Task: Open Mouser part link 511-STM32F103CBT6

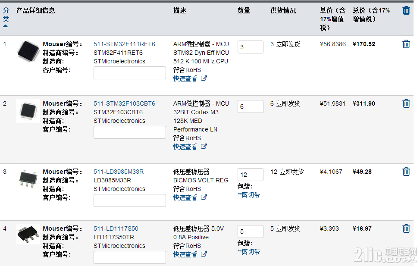Action: (124, 103)
